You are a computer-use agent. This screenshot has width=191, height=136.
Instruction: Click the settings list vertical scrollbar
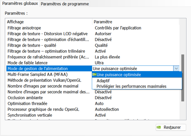pyautogui.click(x=183, y=78)
